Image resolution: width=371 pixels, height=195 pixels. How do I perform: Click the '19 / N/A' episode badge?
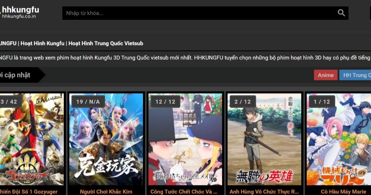click(x=88, y=102)
